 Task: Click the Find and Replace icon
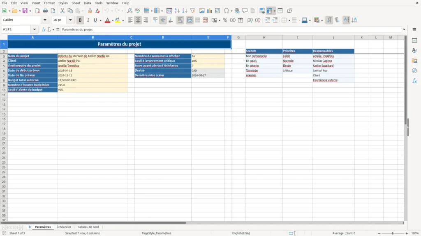[x=130, y=11]
